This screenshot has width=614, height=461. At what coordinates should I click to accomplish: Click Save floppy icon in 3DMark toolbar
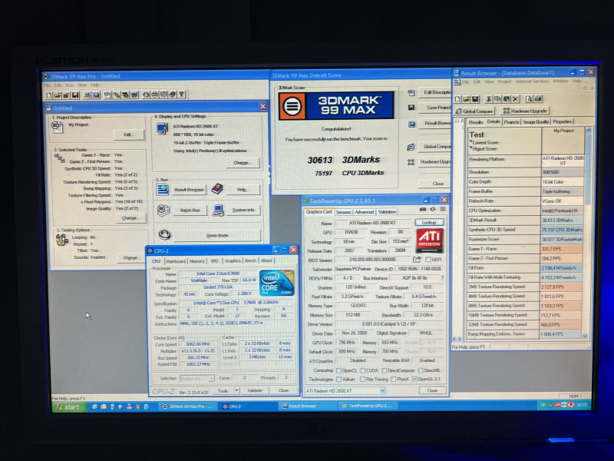click(x=75, y=95)
